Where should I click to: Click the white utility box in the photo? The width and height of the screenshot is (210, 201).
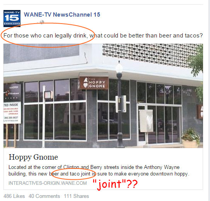click(146, 121)
